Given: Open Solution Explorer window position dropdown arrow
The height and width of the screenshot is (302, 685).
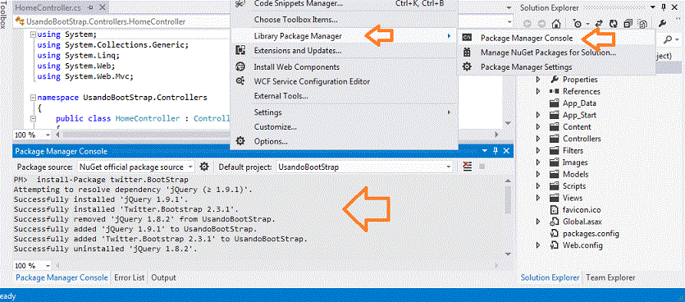Looking at the screenshot, I should coord(653,8).
